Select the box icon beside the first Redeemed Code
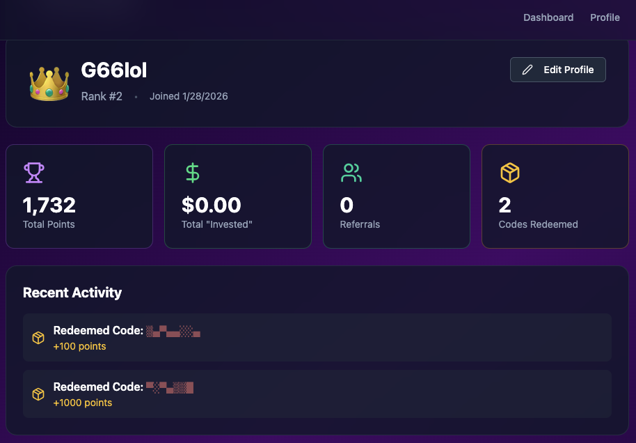 [38, 337]
